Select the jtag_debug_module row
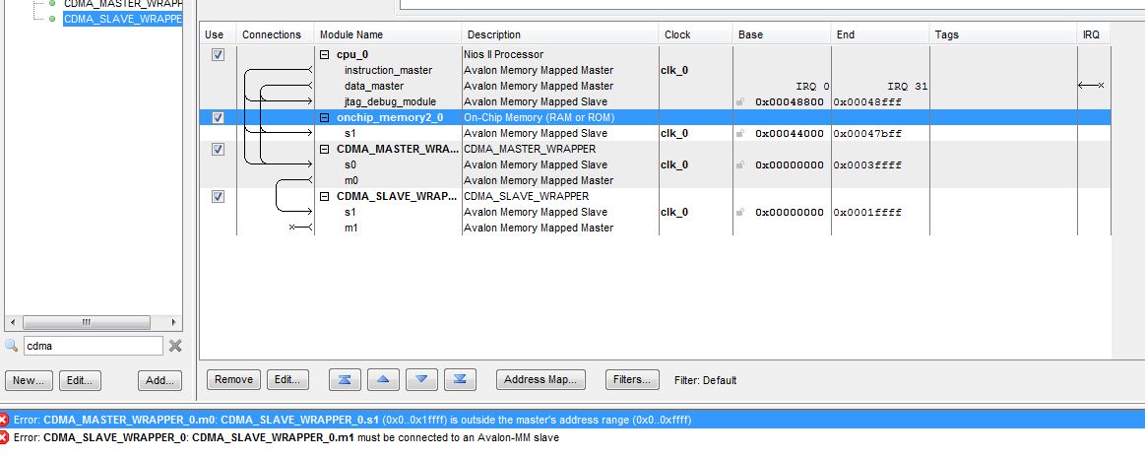1145x457 pixels. tap(655, 102)
